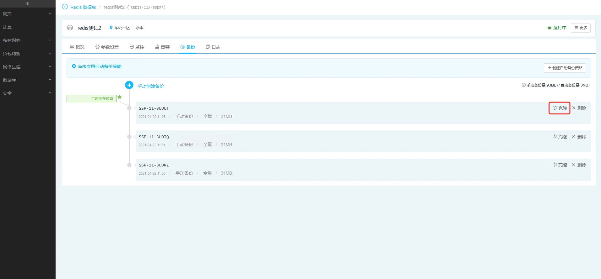Click the 尚未应用自动备份策略 notice text

tap(100, 66)
